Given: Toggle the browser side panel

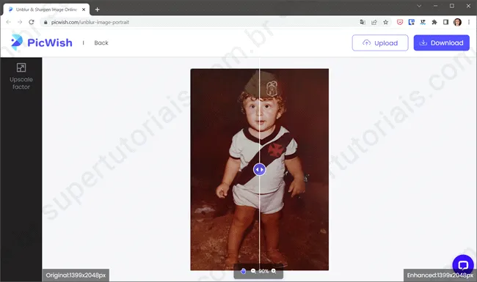Looking at the screenshot, I should [445, 22].
